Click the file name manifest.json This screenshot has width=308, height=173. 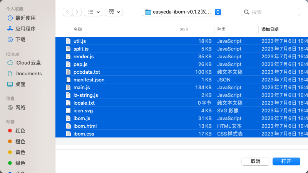pos(89,80)
